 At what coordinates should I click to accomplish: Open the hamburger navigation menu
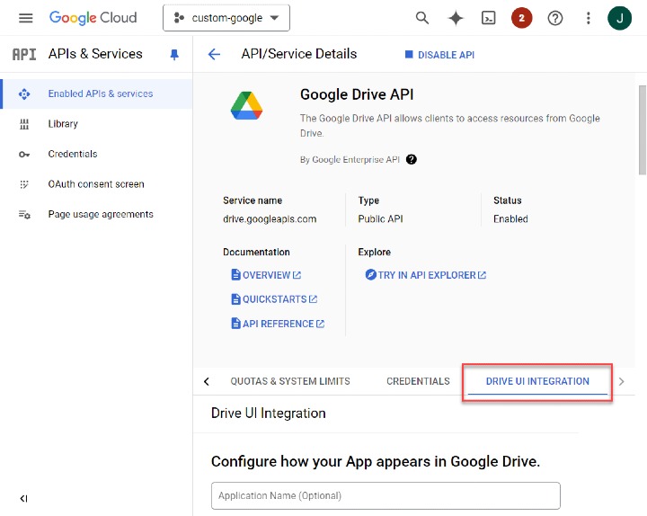click(x=25, y=18)
